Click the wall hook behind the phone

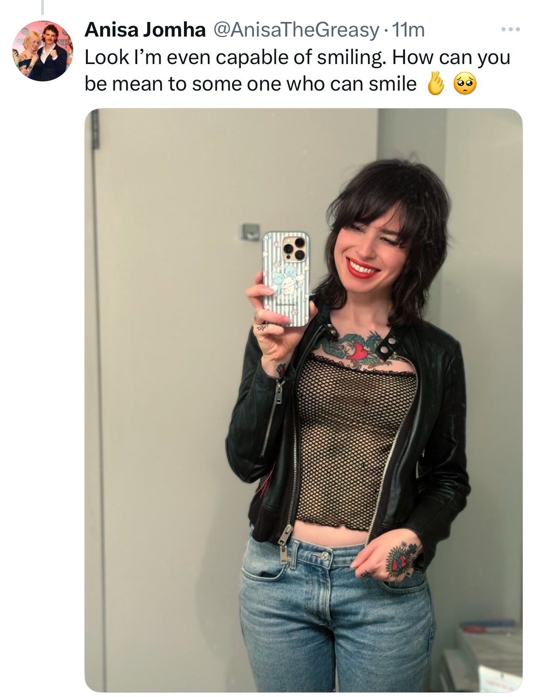tap(248, 231)
